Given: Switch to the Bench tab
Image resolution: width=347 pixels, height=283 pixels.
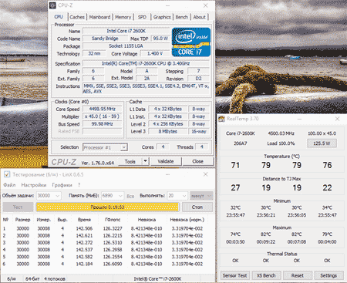Looking at the screenshot, I should tap(182, 17).
